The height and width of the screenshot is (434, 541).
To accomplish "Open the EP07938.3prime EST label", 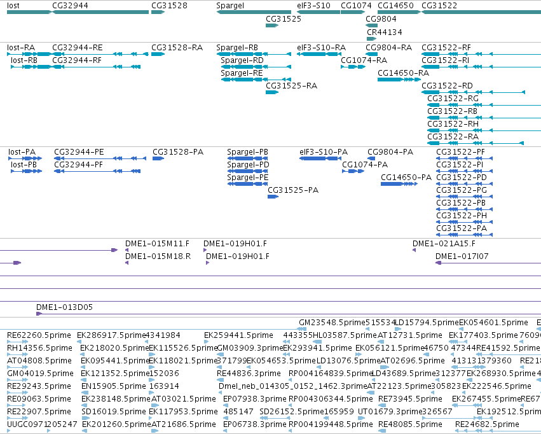I will [255, 399].
